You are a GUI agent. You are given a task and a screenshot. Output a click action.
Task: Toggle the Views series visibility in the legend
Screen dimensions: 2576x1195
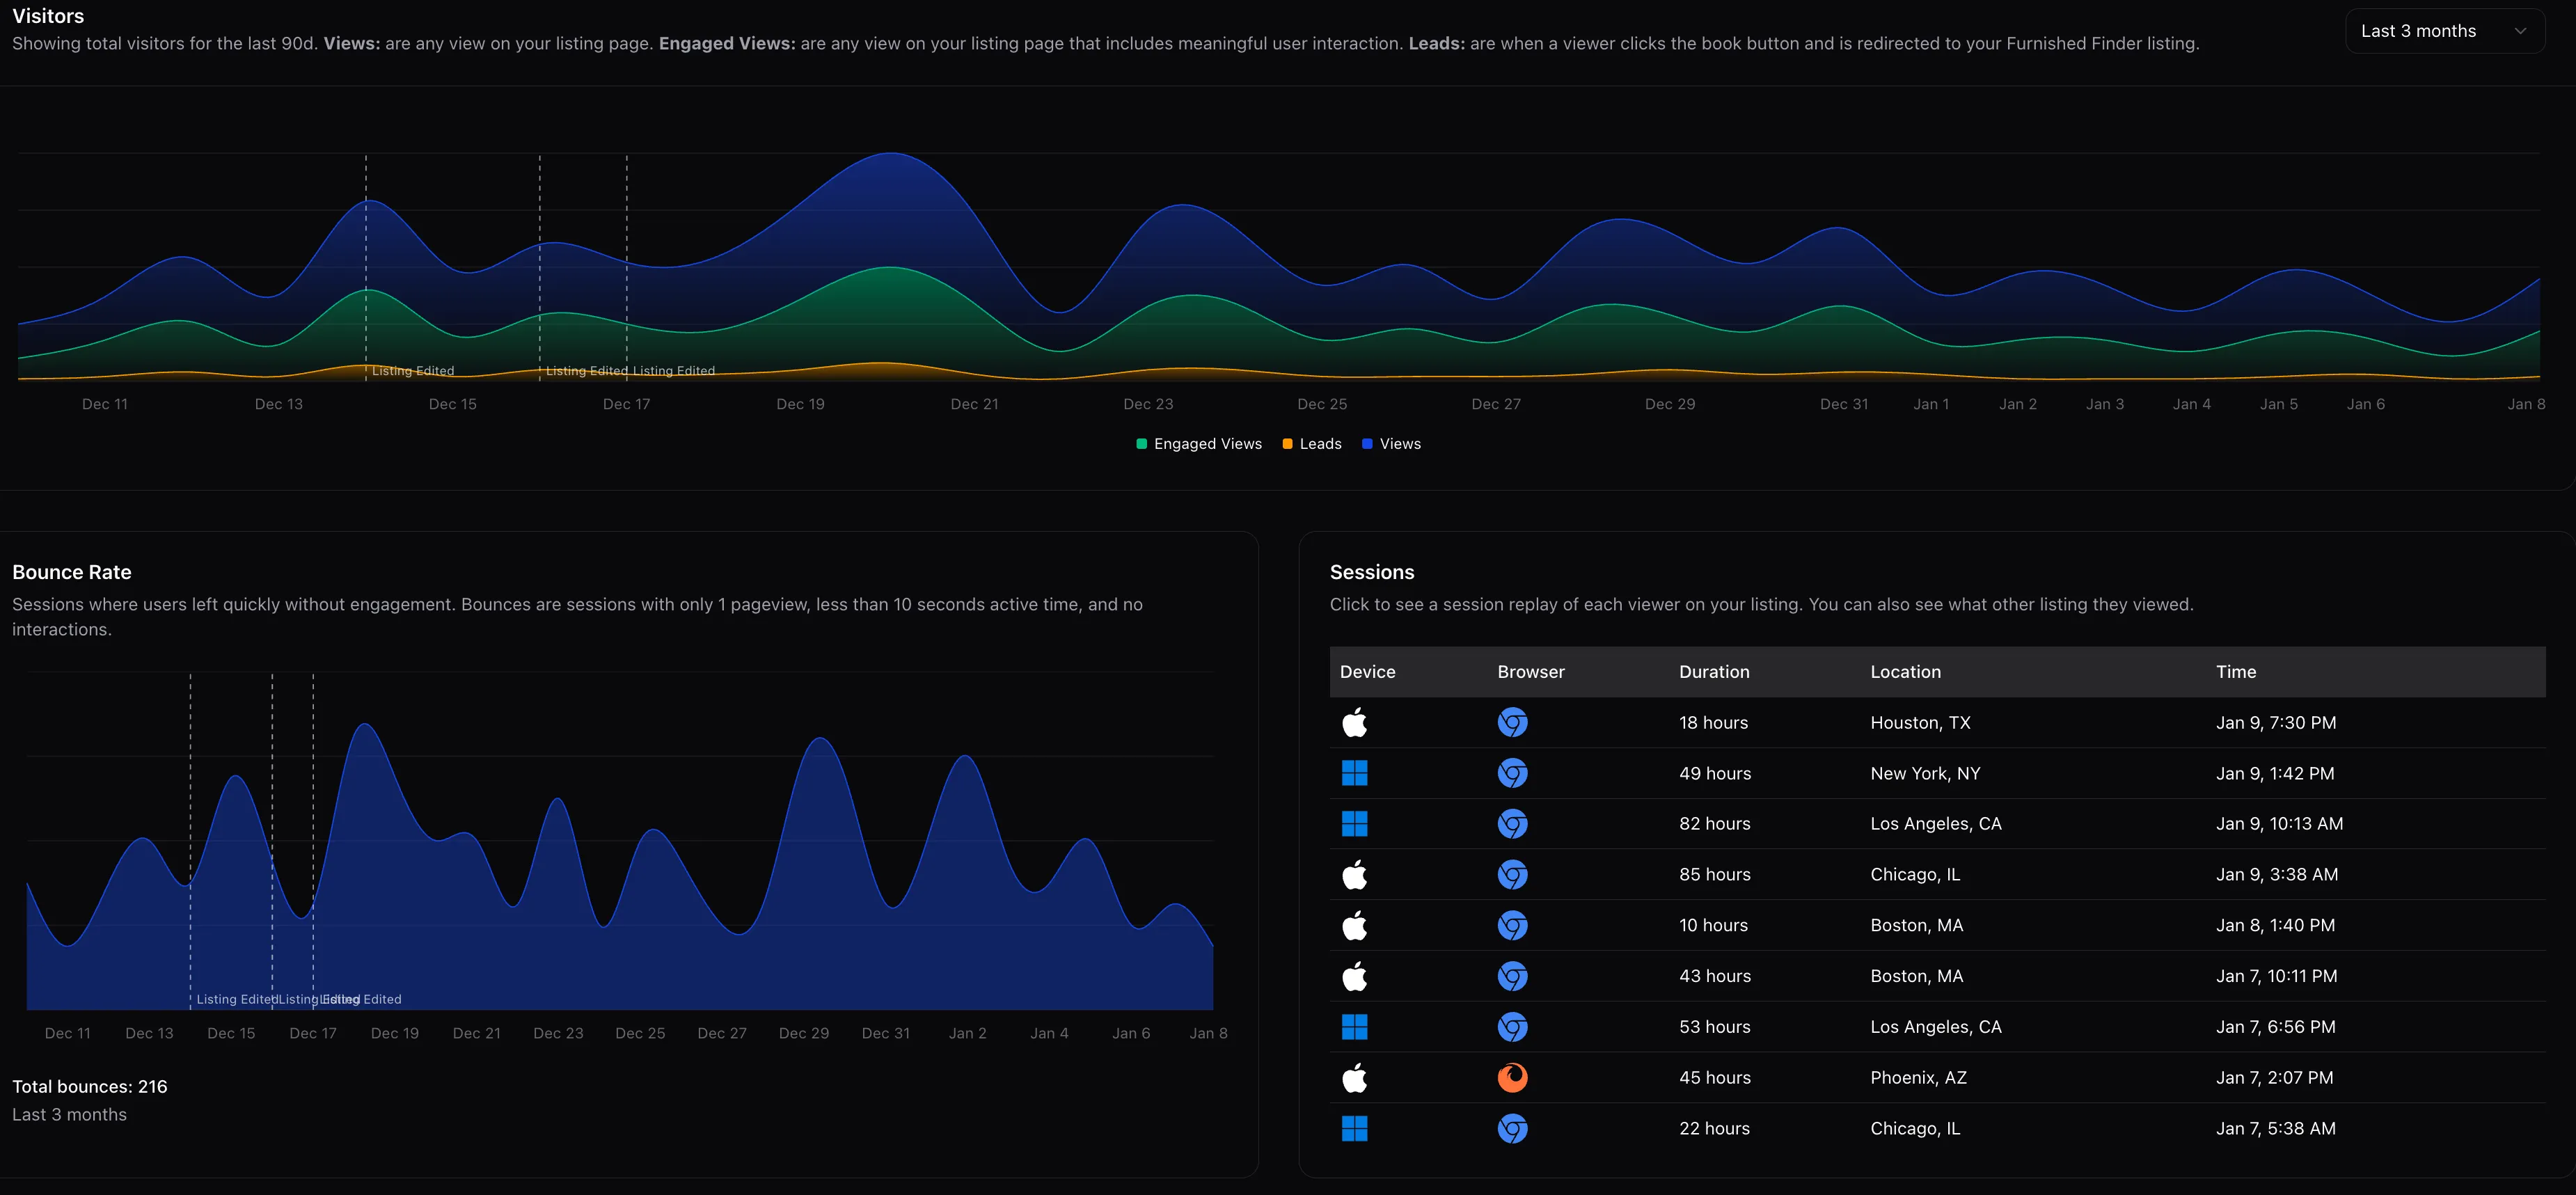[x=1391, y=443]
